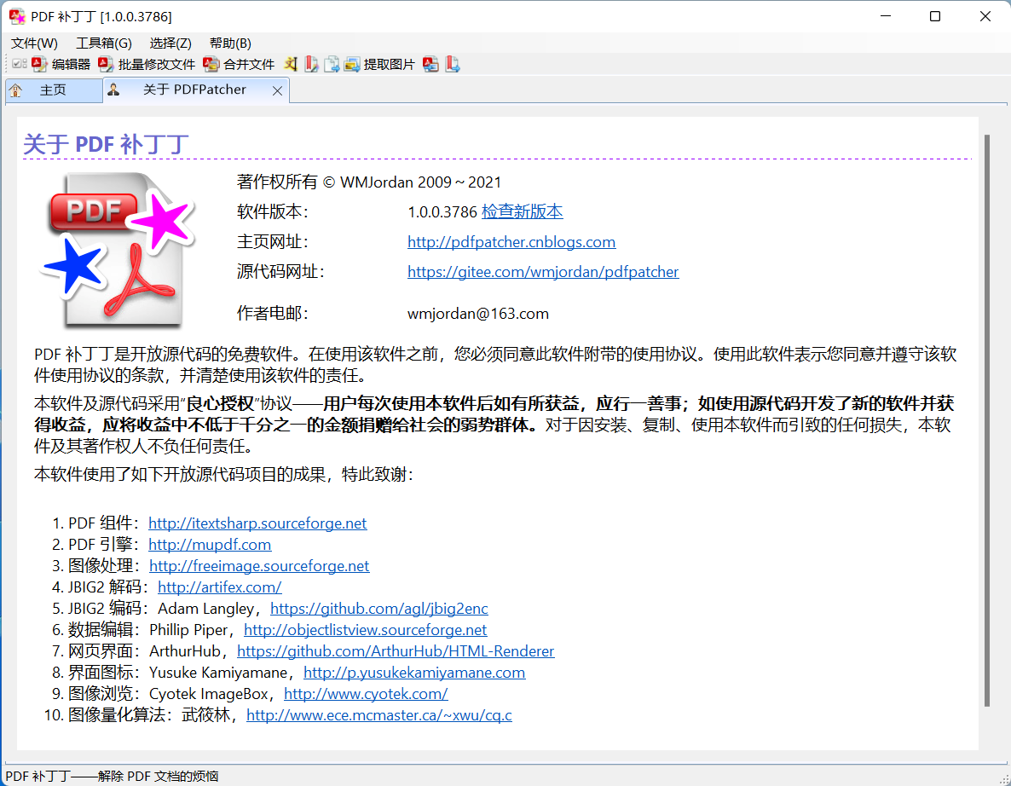Viewport: 1011px width, 786px height.
Task: Click the PDF-to-image conversion toolbar icon
Action: coord(430,64)
